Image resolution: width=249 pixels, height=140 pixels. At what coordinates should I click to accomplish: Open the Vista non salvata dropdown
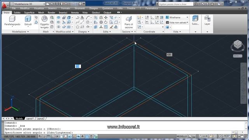click(x=177, y=23)
